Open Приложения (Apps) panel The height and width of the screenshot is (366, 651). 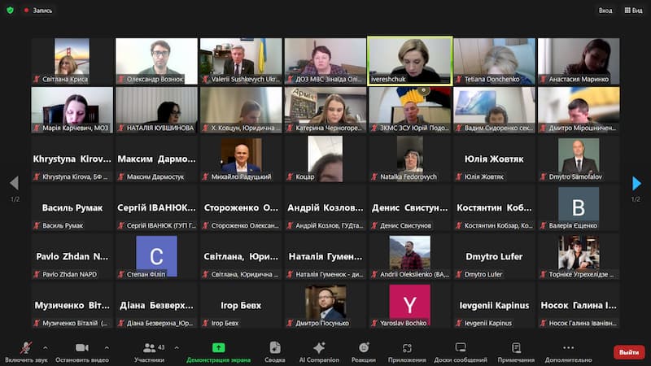[x=407, y=351]
